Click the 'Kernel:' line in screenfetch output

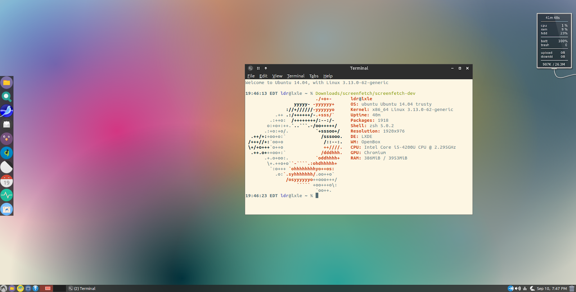tap(402, 110)
